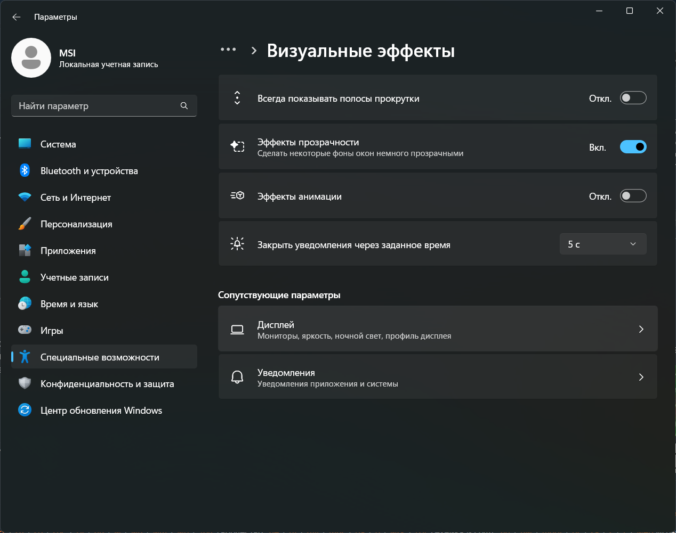Click the back arrow icon
The height and width of the screenshot is (533, 676).
(17, 17)
